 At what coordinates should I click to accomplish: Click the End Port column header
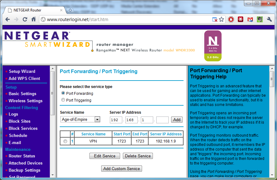[140, 134]
